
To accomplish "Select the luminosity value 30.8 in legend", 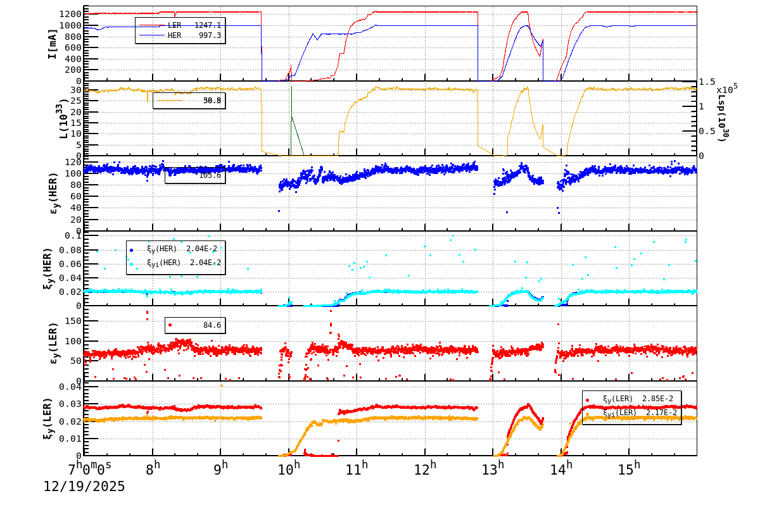I will tap(212, 99).
